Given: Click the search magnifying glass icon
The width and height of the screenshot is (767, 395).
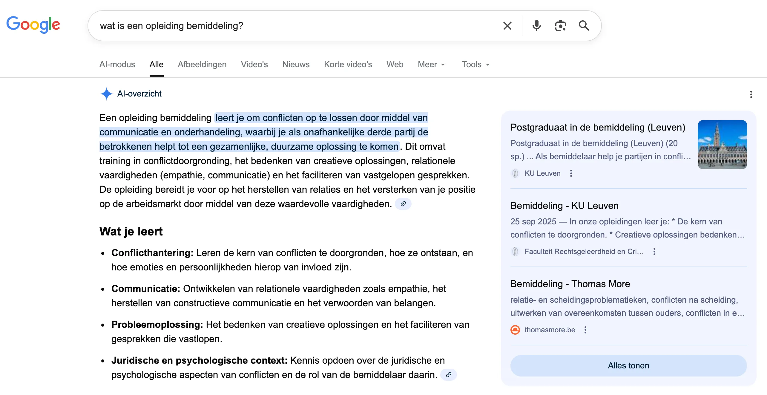Looking at the screenshot, I should (x=584, y=25).
